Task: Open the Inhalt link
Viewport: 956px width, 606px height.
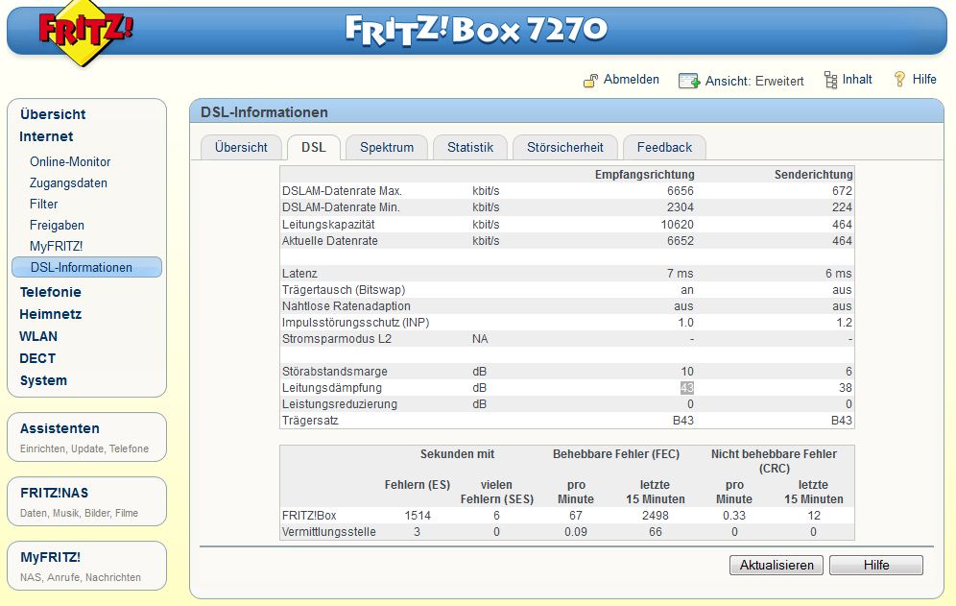Action: [856, 80]
